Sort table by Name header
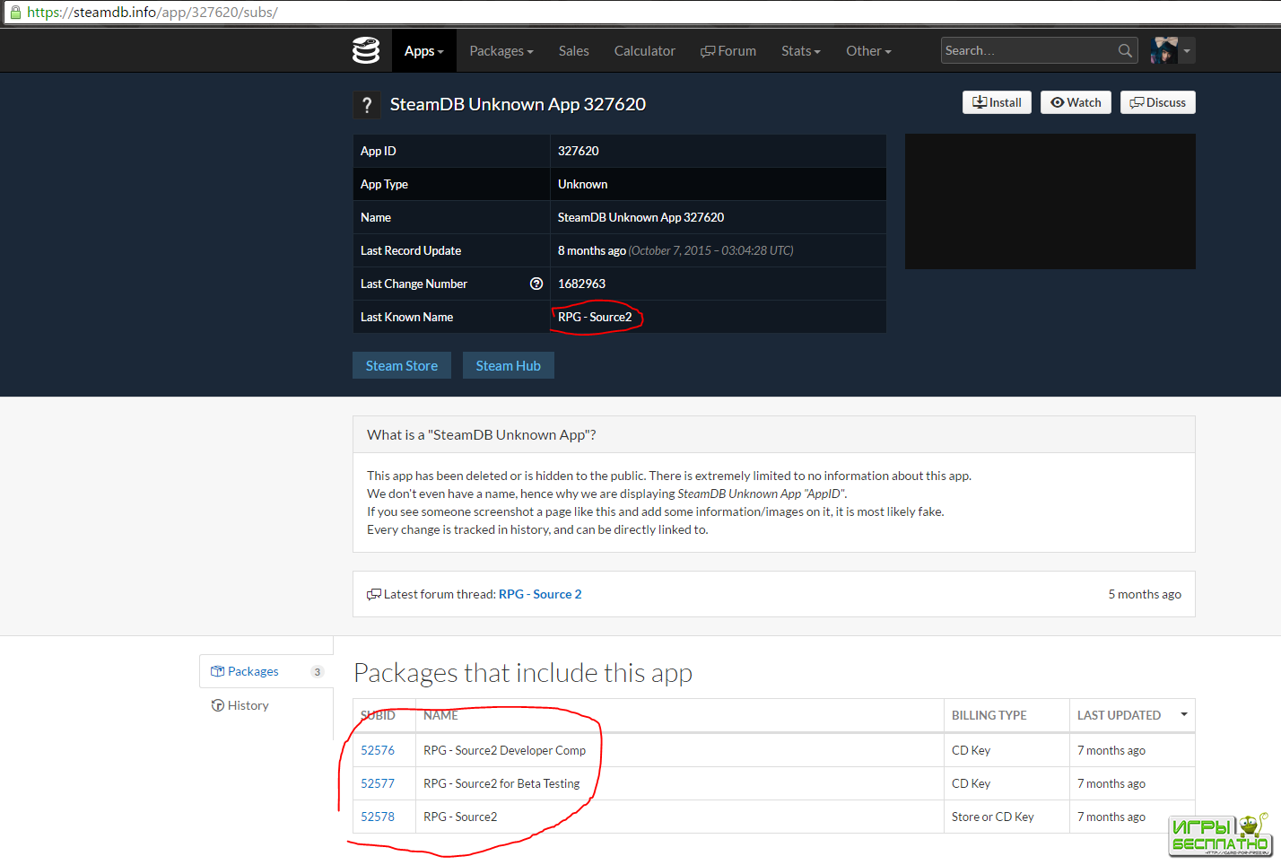Screen dimensions: 1281x865 pyautogui.click(x=440, y=715)
